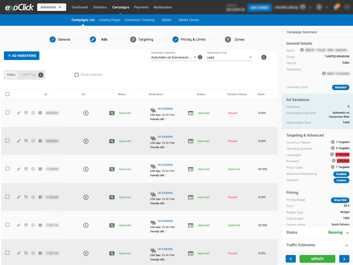The width and height of the screenshot is (353, 265).
Task: Expand the Traffic Estimates section
Action: pos(347,245)
